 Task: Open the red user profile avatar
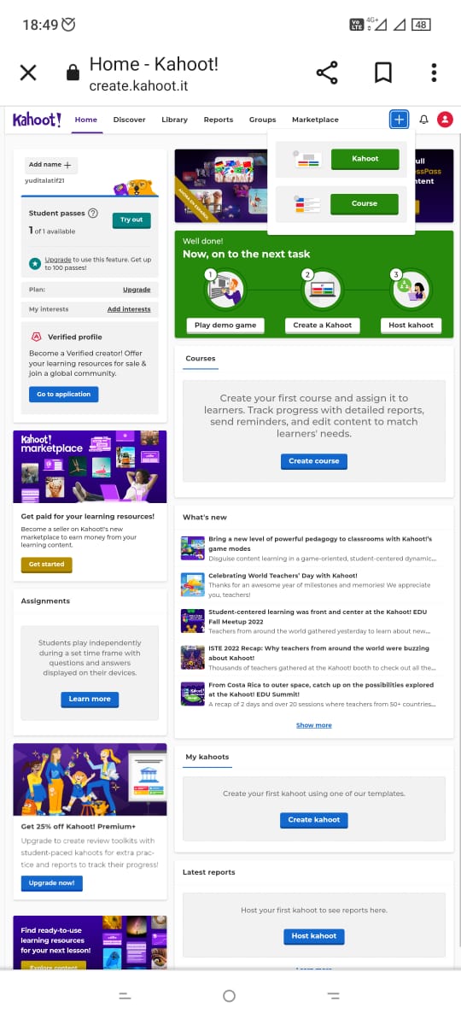pos(445,120)
